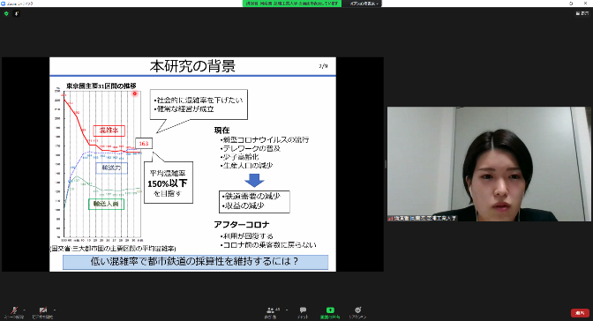Viewport: 593px width, 321px height.
Task: Switch layout with the View button
Action: [x=582, y=13]
